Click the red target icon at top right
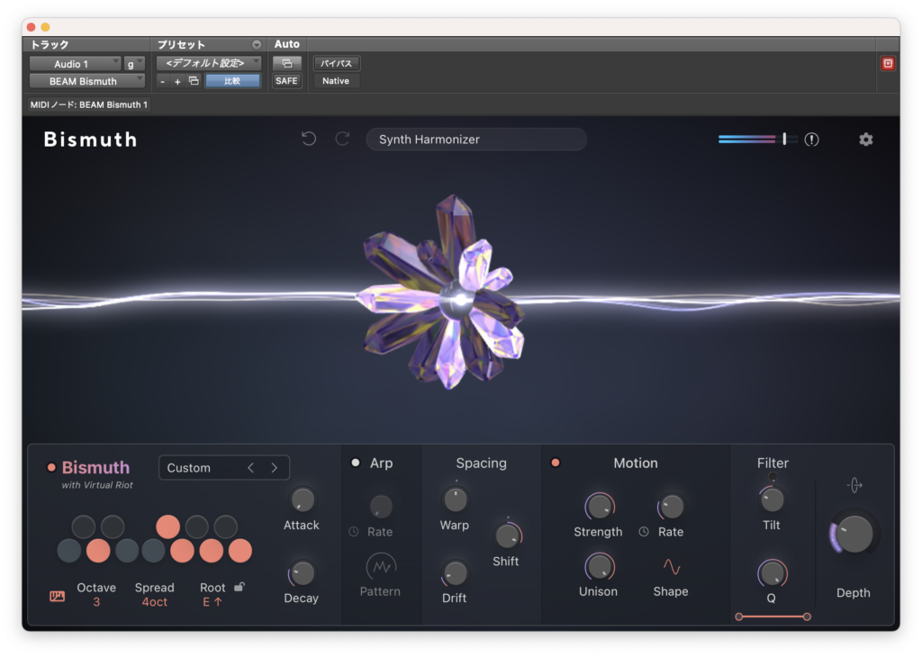The height and width of the screenshot is (657, 922). pos(888,63)
